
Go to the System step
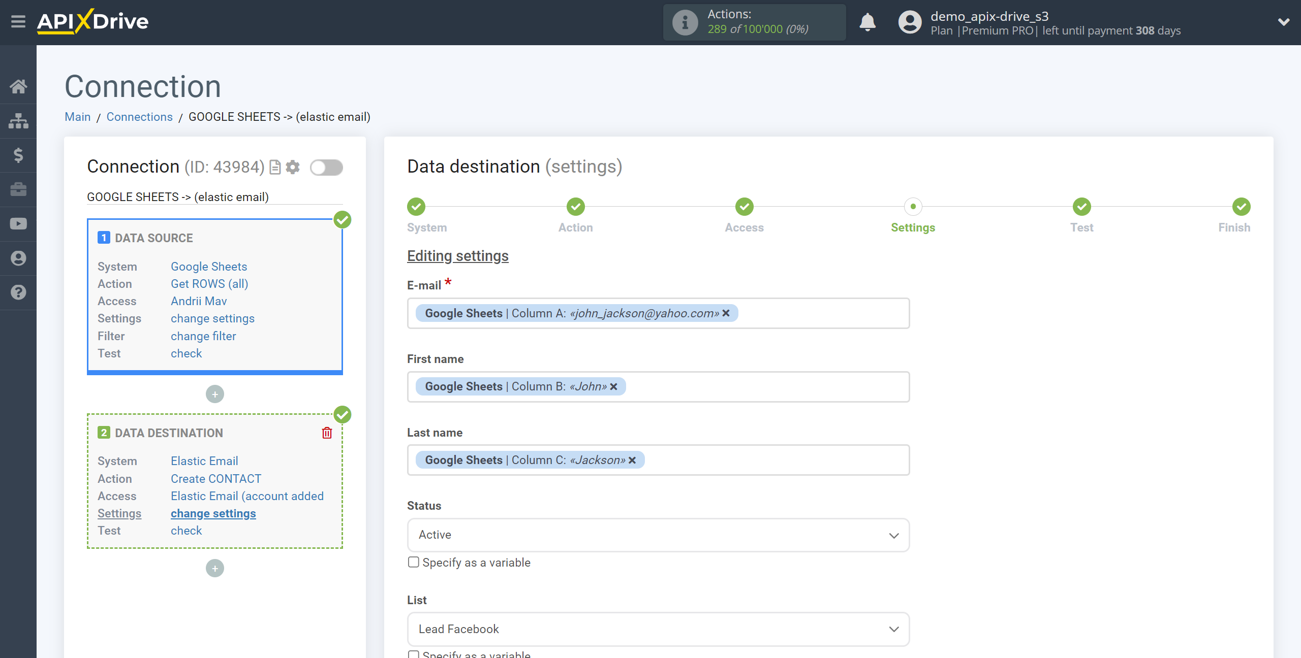pos(416,207)
